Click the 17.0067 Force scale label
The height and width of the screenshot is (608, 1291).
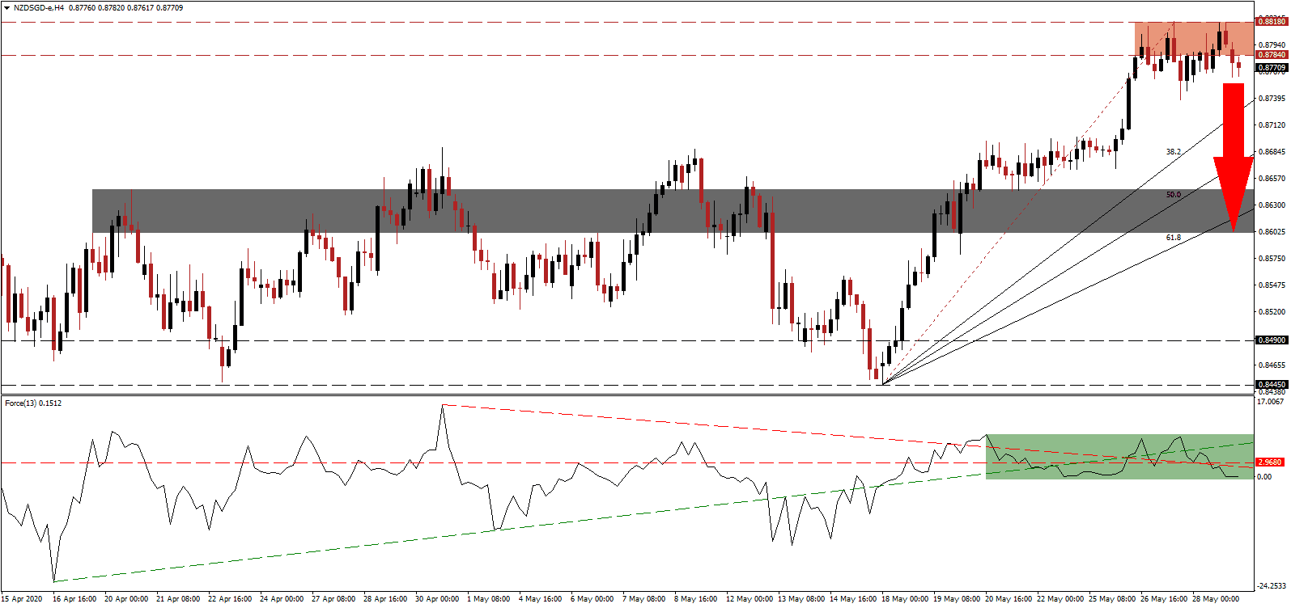(1271, 402)
